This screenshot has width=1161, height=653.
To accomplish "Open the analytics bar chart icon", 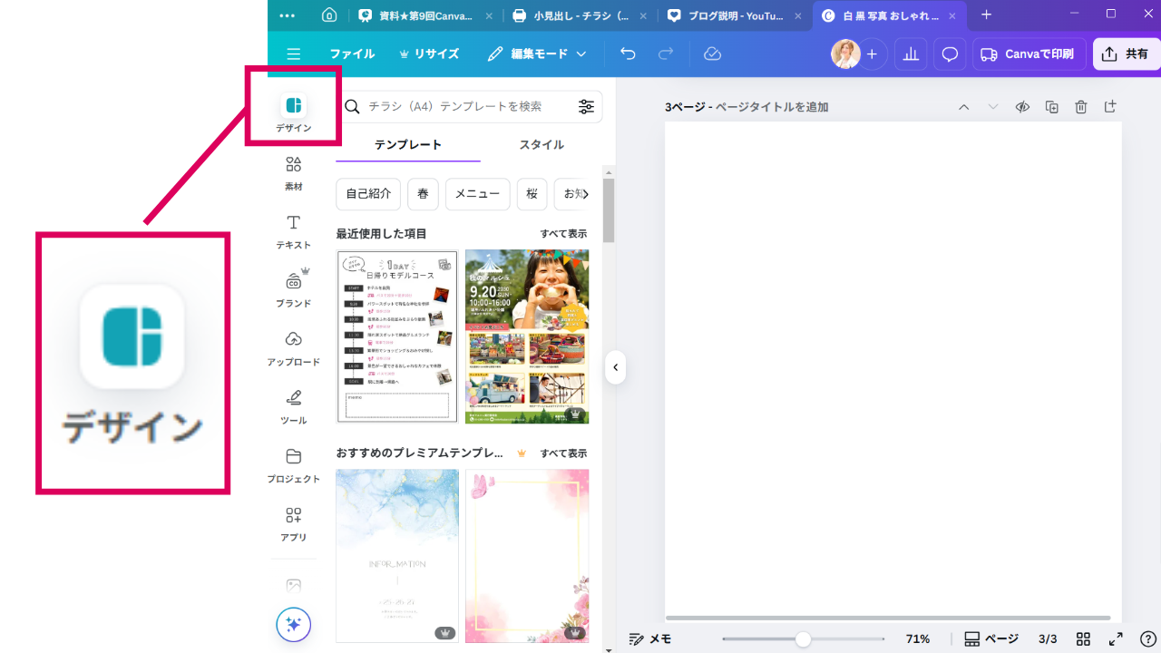I will (x=910, y=54).
